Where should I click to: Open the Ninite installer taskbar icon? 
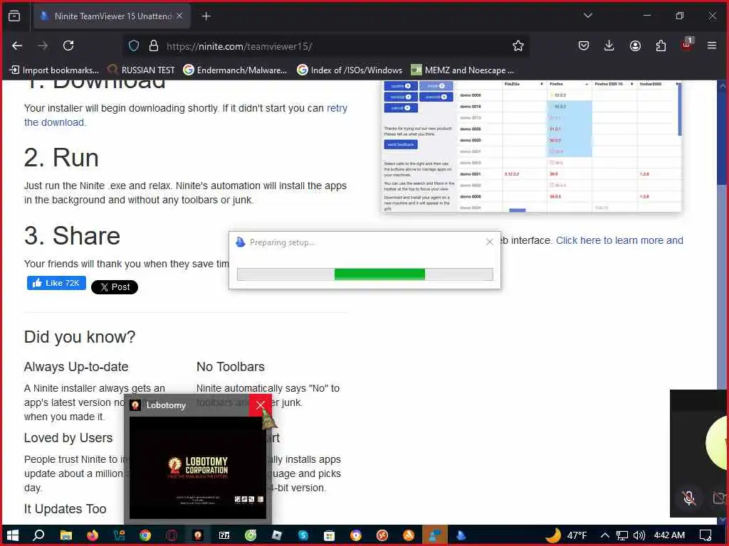point(461,535)
